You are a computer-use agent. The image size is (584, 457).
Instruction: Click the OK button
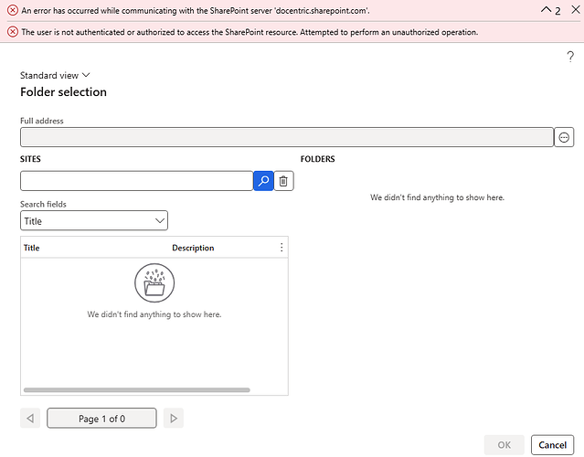click(504, 445)
